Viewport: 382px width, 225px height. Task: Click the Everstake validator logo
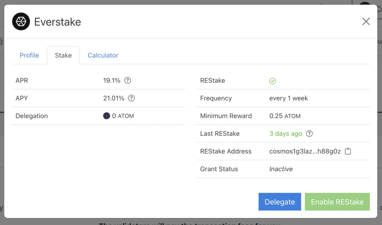pos(21,22)
